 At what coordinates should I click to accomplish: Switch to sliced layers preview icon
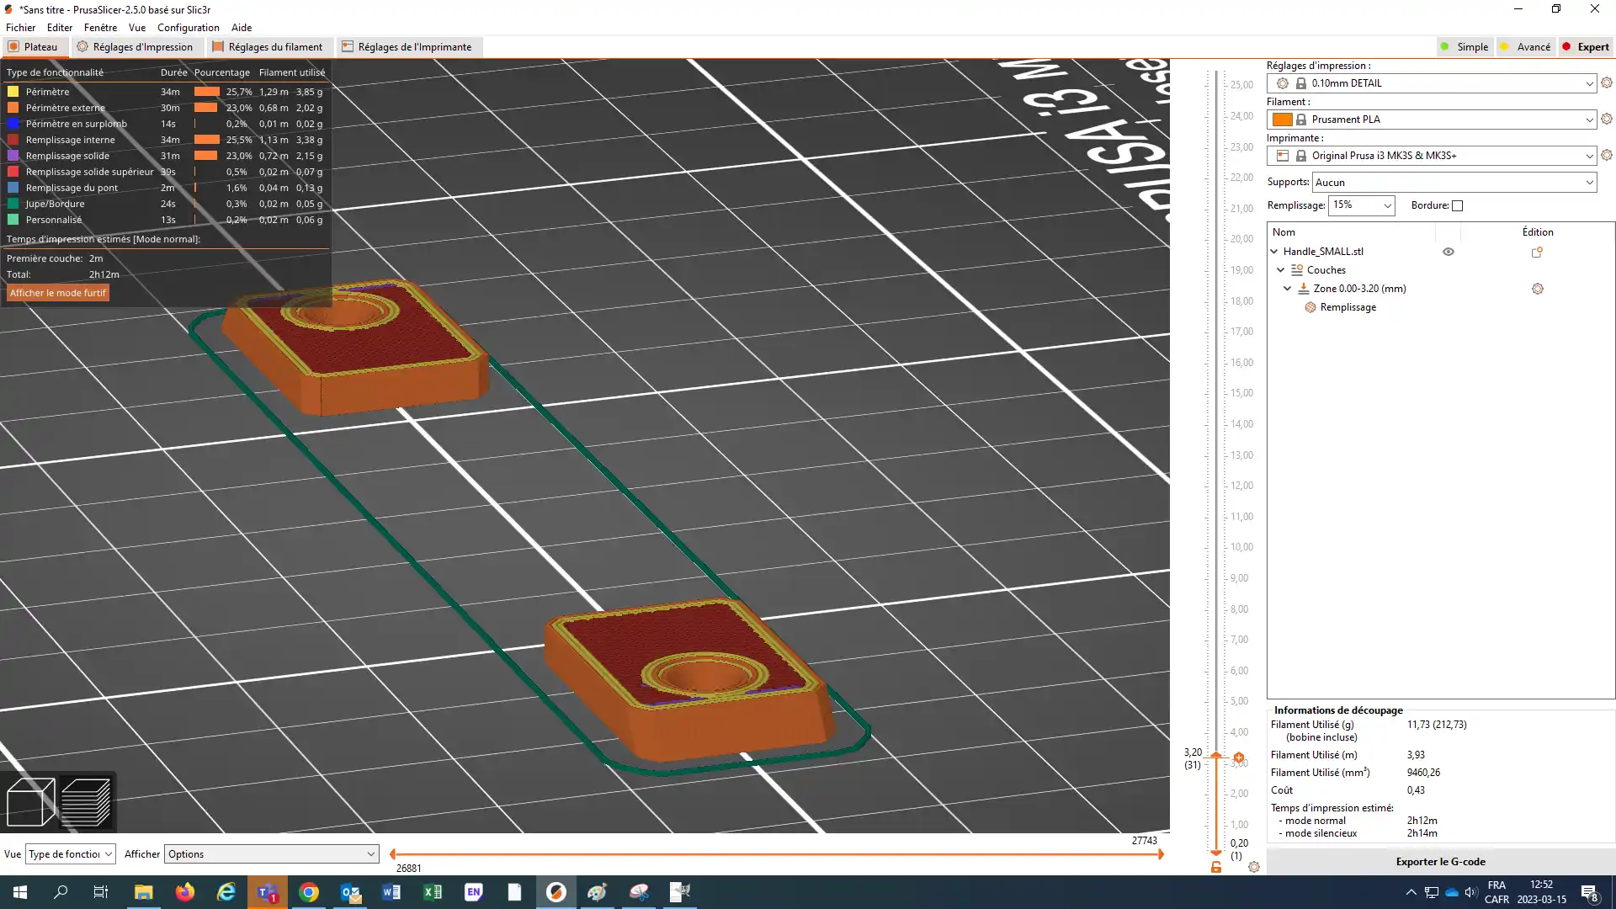click(86, 802)
